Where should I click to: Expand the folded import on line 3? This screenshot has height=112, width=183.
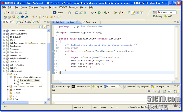point(58,32)
